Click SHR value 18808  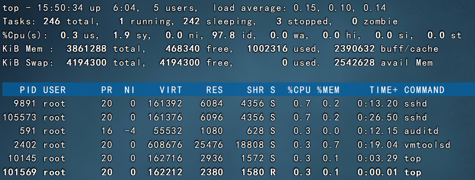250,145
